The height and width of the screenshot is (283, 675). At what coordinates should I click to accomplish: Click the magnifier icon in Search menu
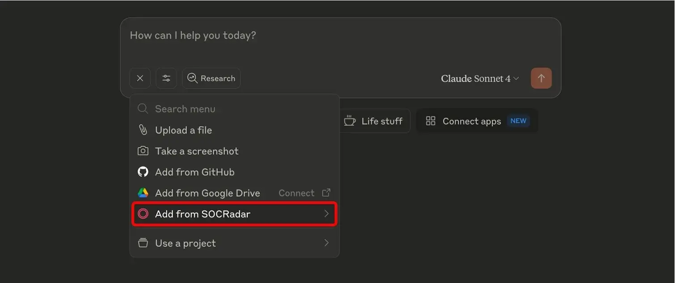pyautogui.click(x=143, y=109)
